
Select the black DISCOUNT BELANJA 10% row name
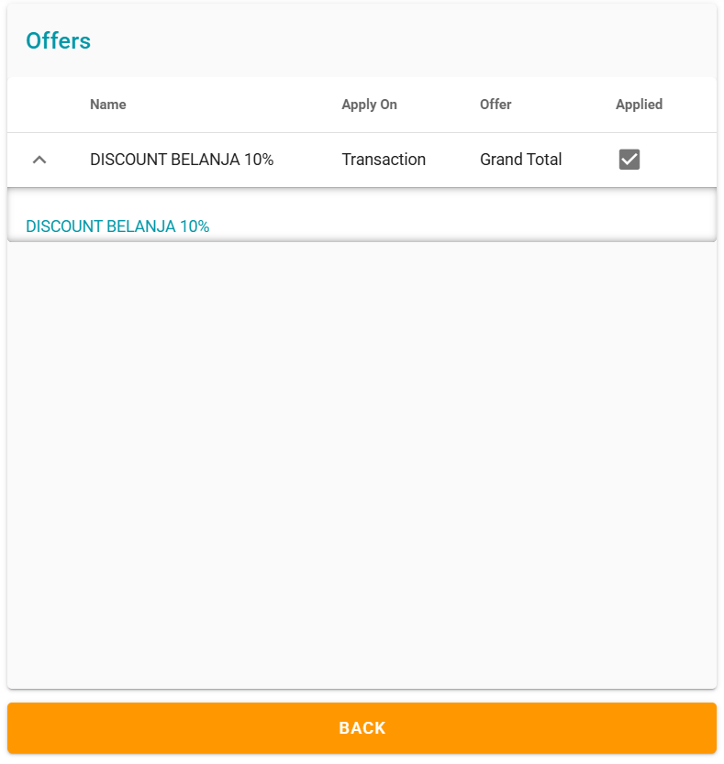coord(182,160)
